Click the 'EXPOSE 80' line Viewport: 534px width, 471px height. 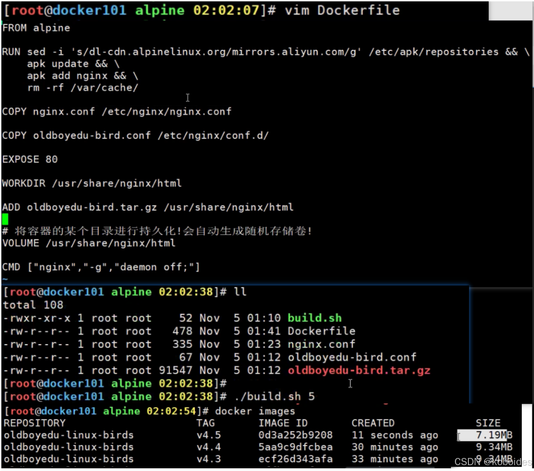[x=30, y=159]
